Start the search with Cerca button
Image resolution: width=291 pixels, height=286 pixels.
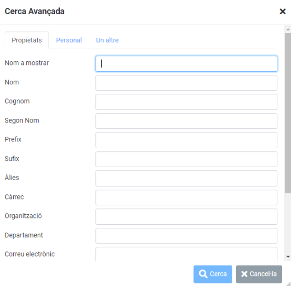[x=213, y=274]
